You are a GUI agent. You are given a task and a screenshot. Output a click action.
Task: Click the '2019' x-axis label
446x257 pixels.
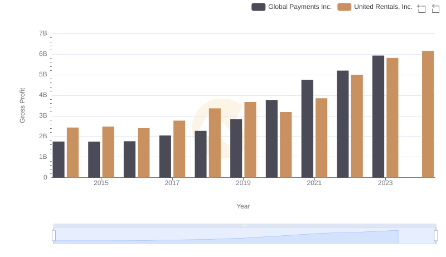point(243,183)
